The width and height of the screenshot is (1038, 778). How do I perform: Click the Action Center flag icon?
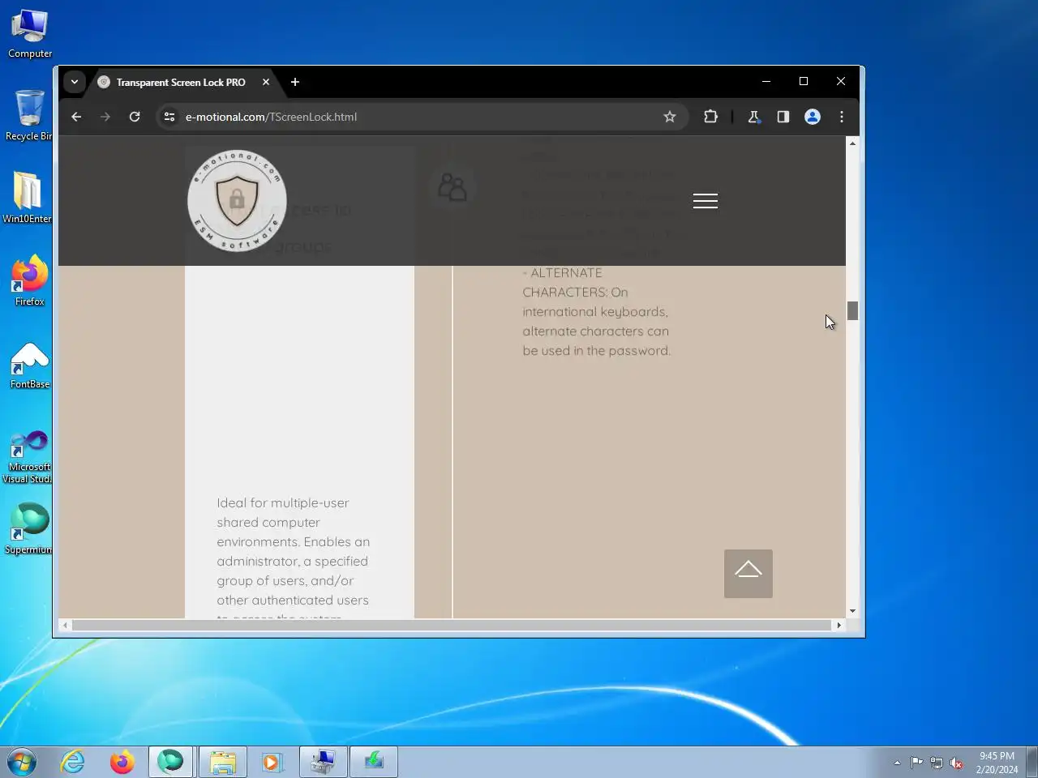click(x=916, y=763)
